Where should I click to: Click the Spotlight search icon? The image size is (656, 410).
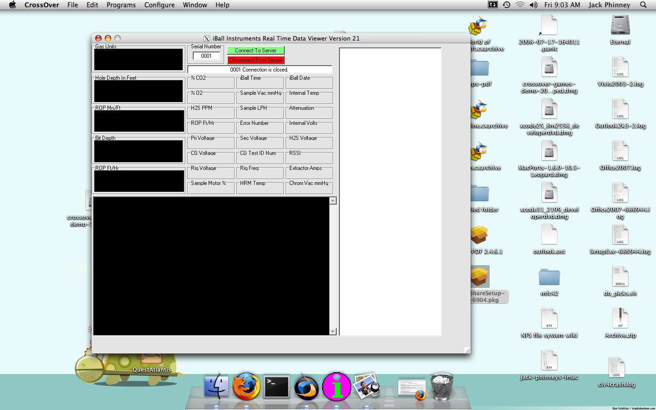coord(643,5)
